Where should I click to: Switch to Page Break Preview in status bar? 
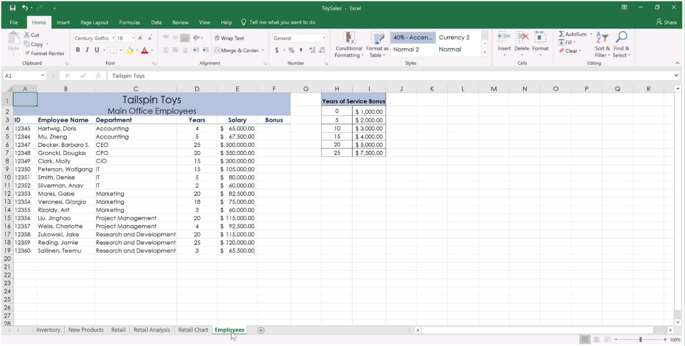607,340
